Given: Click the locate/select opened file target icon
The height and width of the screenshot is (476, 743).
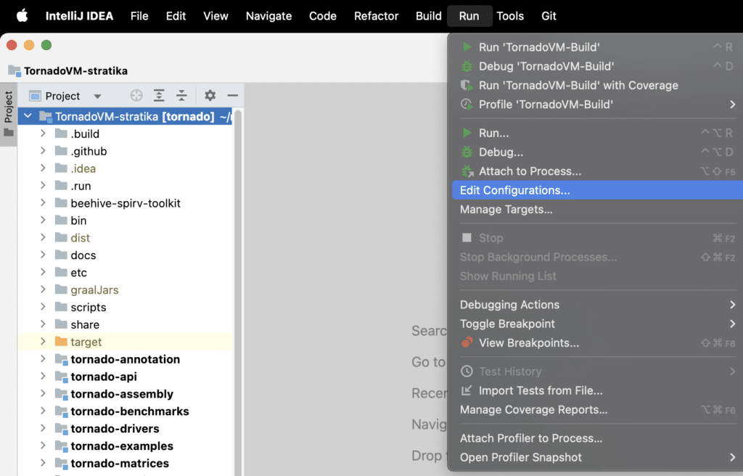Looking at the screenshot, I should pos(136,96).
